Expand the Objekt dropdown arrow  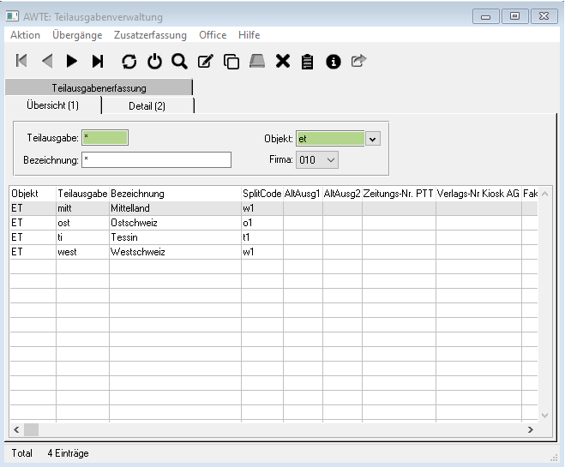373,138
